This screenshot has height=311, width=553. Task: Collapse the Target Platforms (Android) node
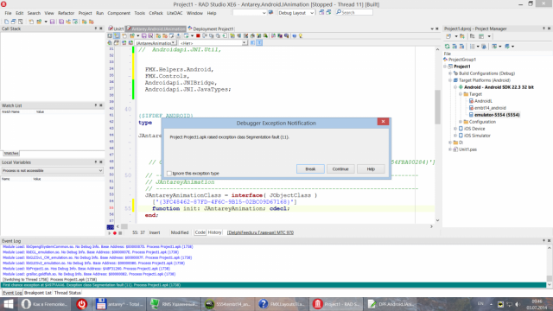(450, 80)
